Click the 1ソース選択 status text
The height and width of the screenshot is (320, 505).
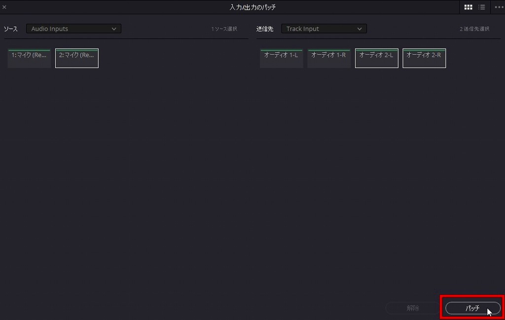point(224,29)
